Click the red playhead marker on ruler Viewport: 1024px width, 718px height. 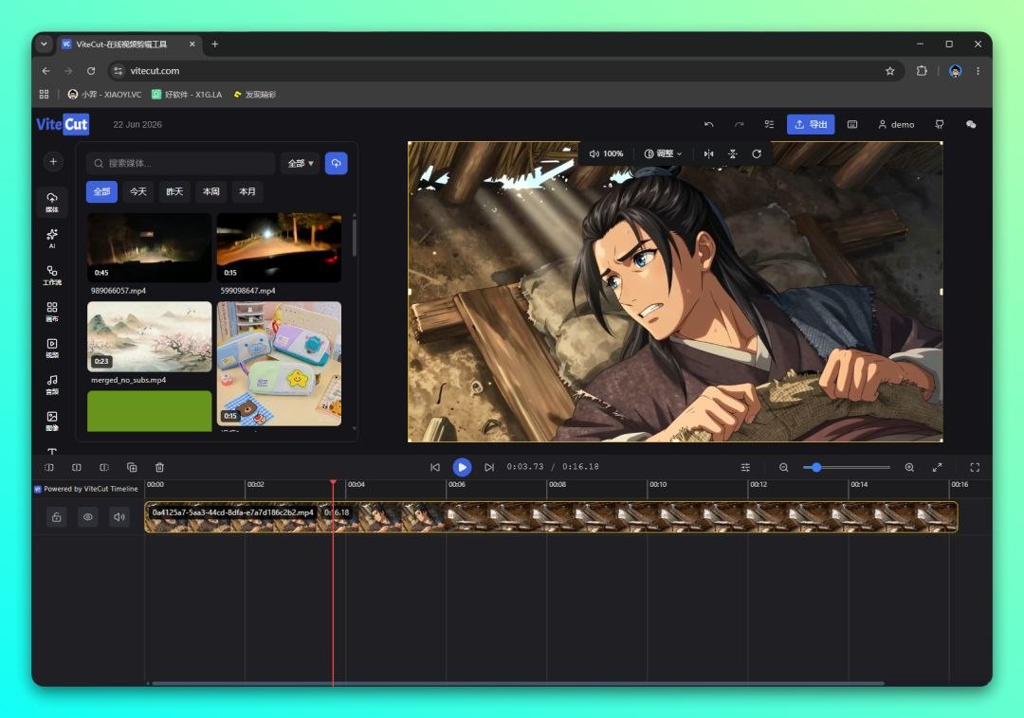pyautogui.click(x=333, y=483)
